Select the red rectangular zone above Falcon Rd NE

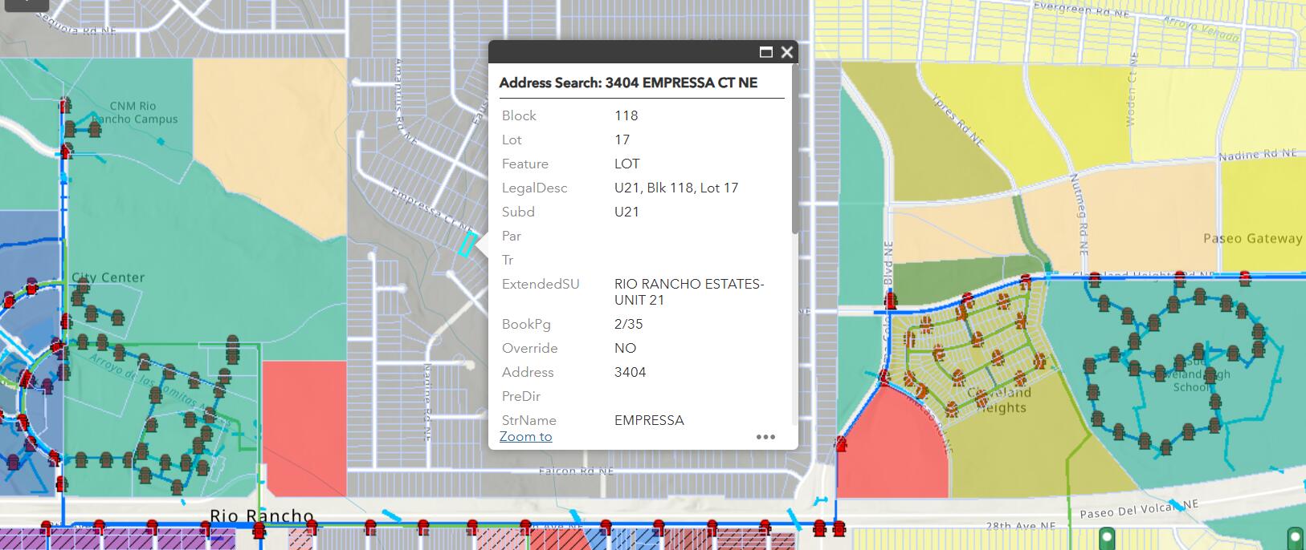point(304,427)
